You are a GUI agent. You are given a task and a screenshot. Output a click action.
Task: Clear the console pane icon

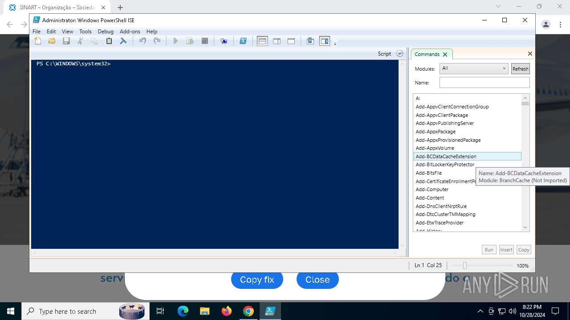(123, 41)
